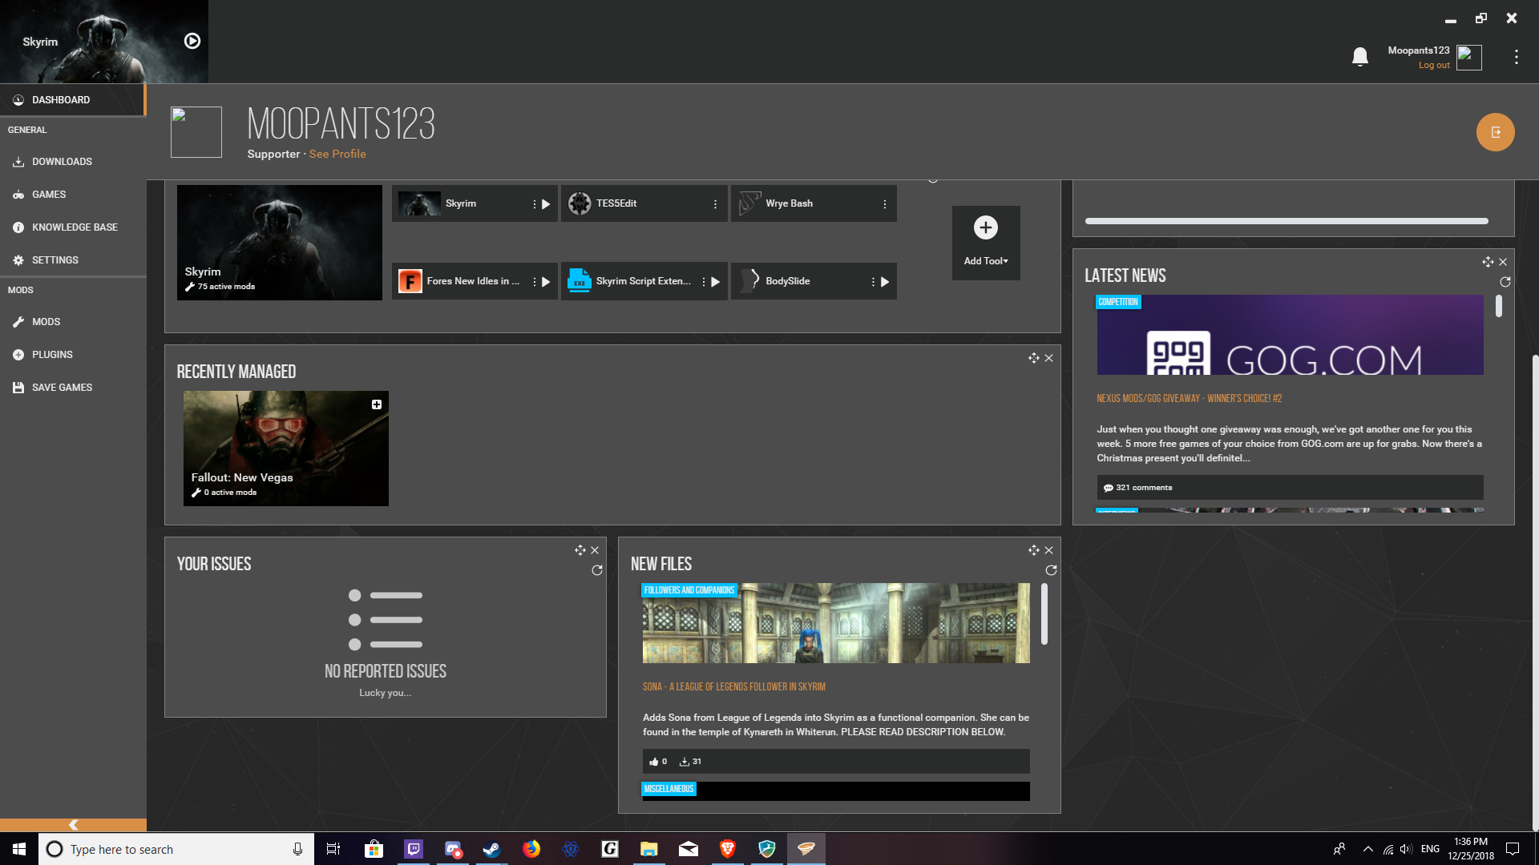Click New Files move handle
This screenshot has width=1539, height=865.
click(x=1033, y=550)
